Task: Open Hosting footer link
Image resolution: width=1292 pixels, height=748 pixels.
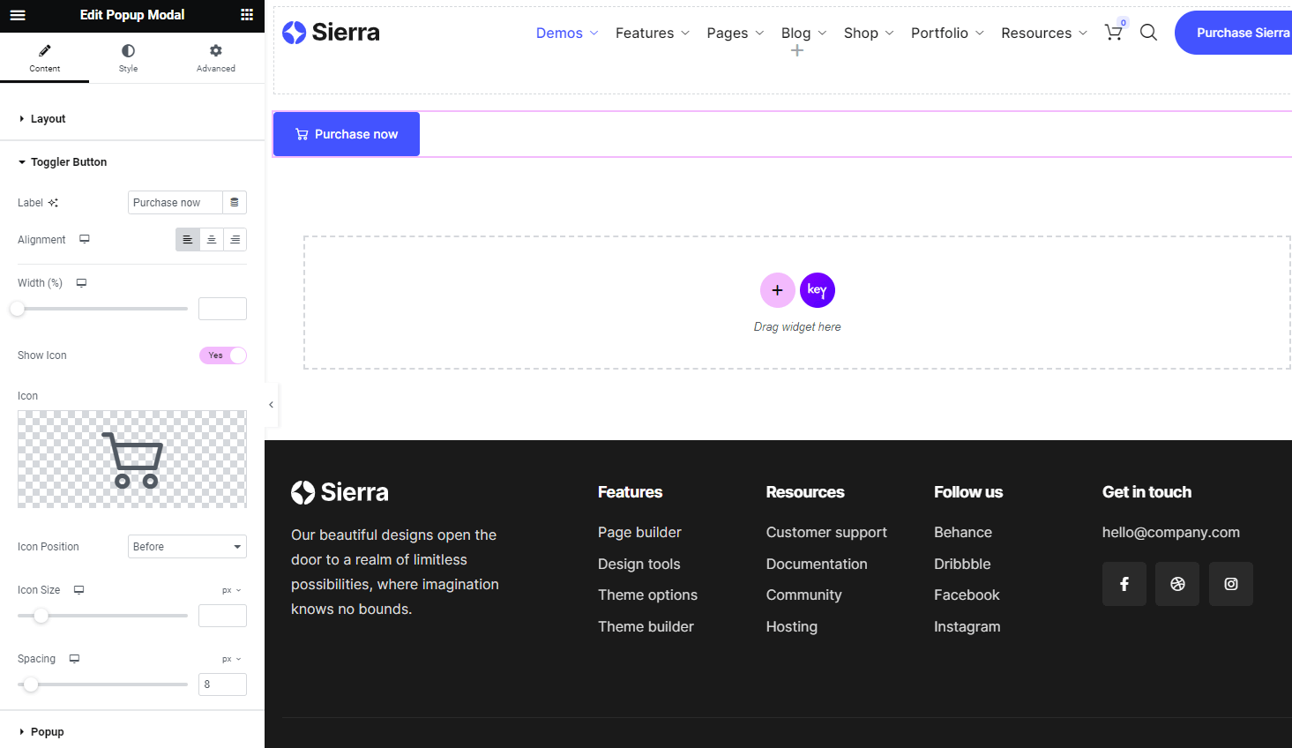Action: 791,627
